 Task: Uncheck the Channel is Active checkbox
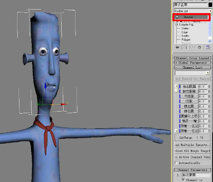click(x=184, y=180)
